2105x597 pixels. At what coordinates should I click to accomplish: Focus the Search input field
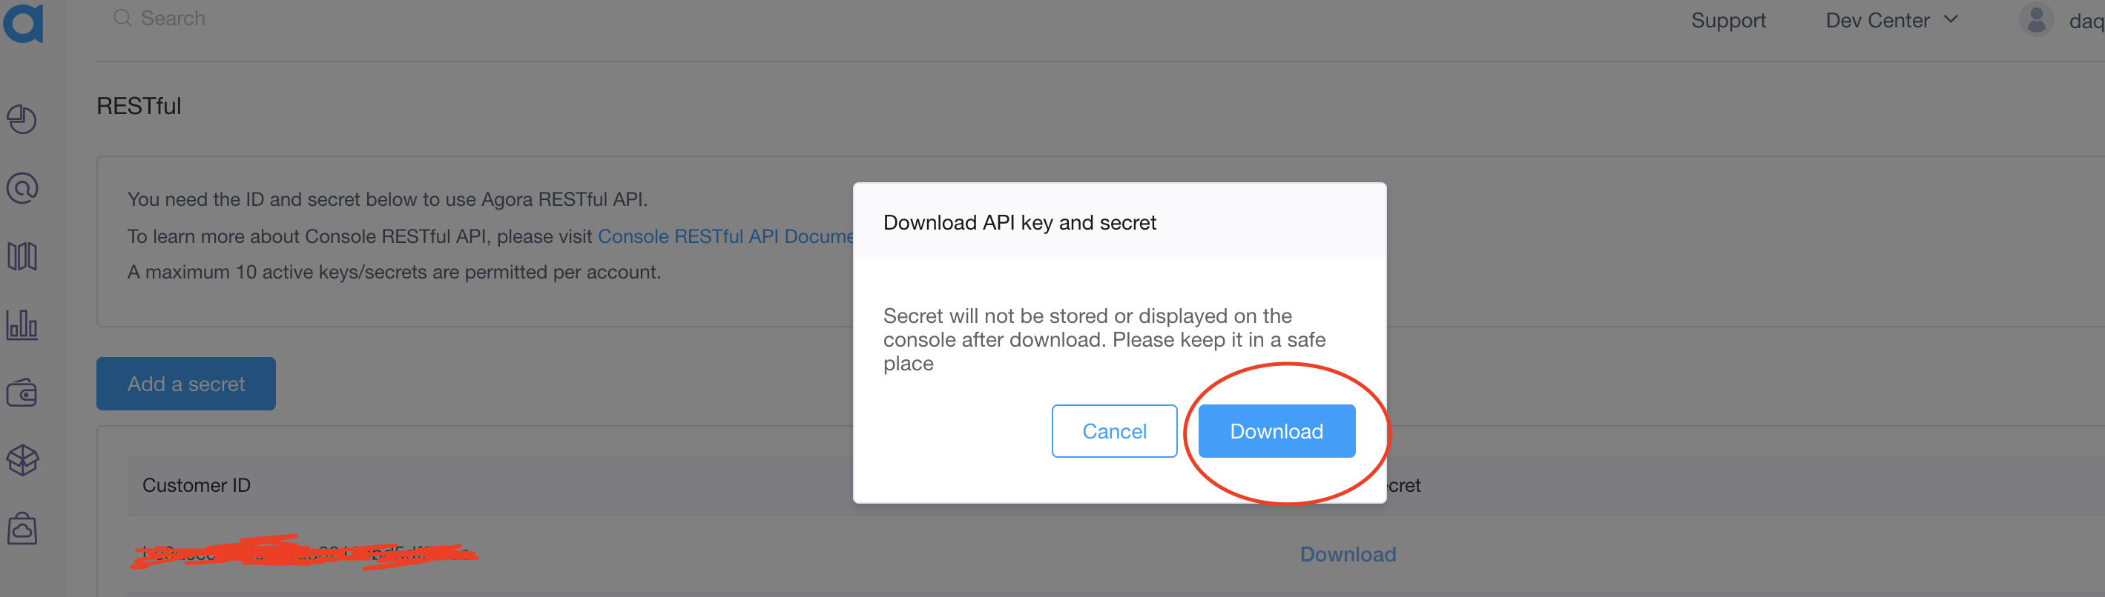(x=327, y=18)
